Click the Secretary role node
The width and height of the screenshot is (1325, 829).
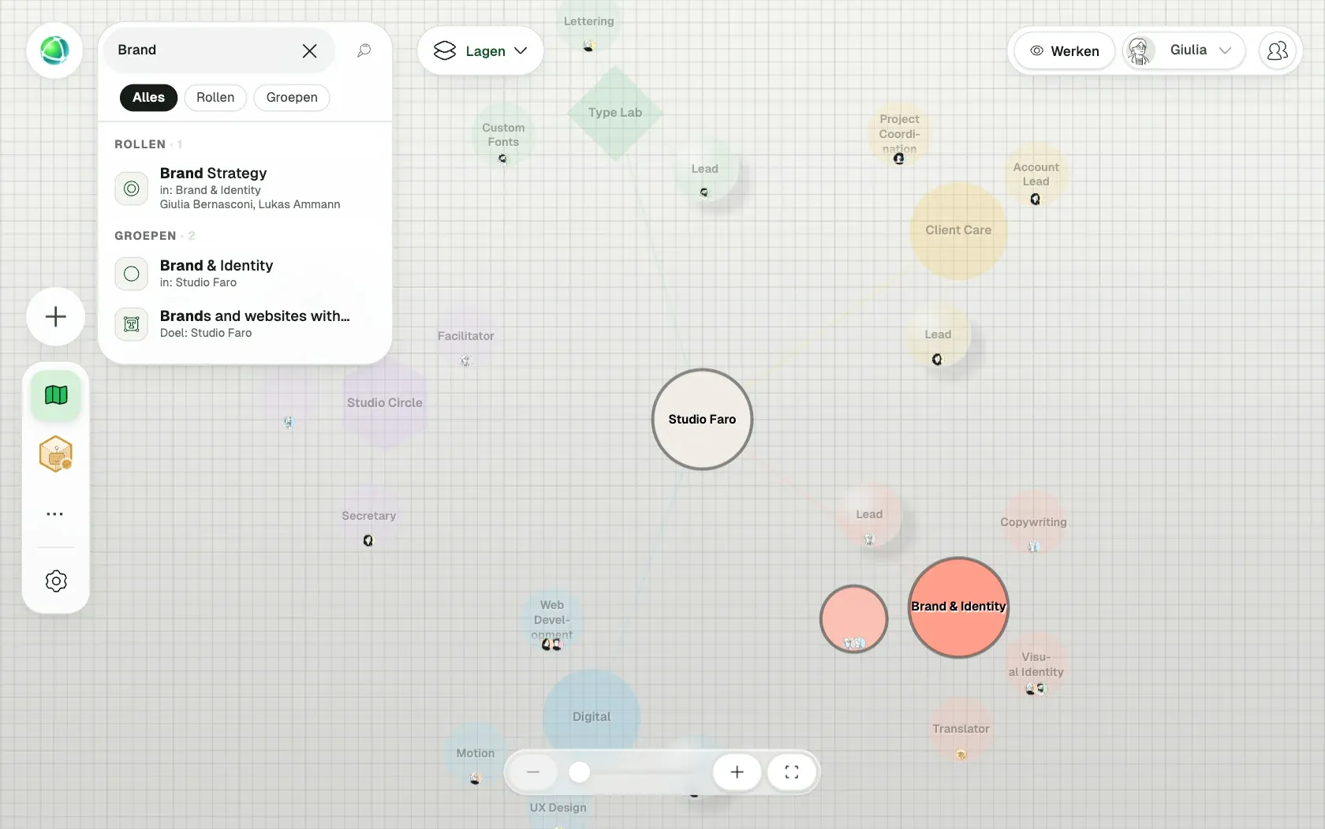coord(368,517)
